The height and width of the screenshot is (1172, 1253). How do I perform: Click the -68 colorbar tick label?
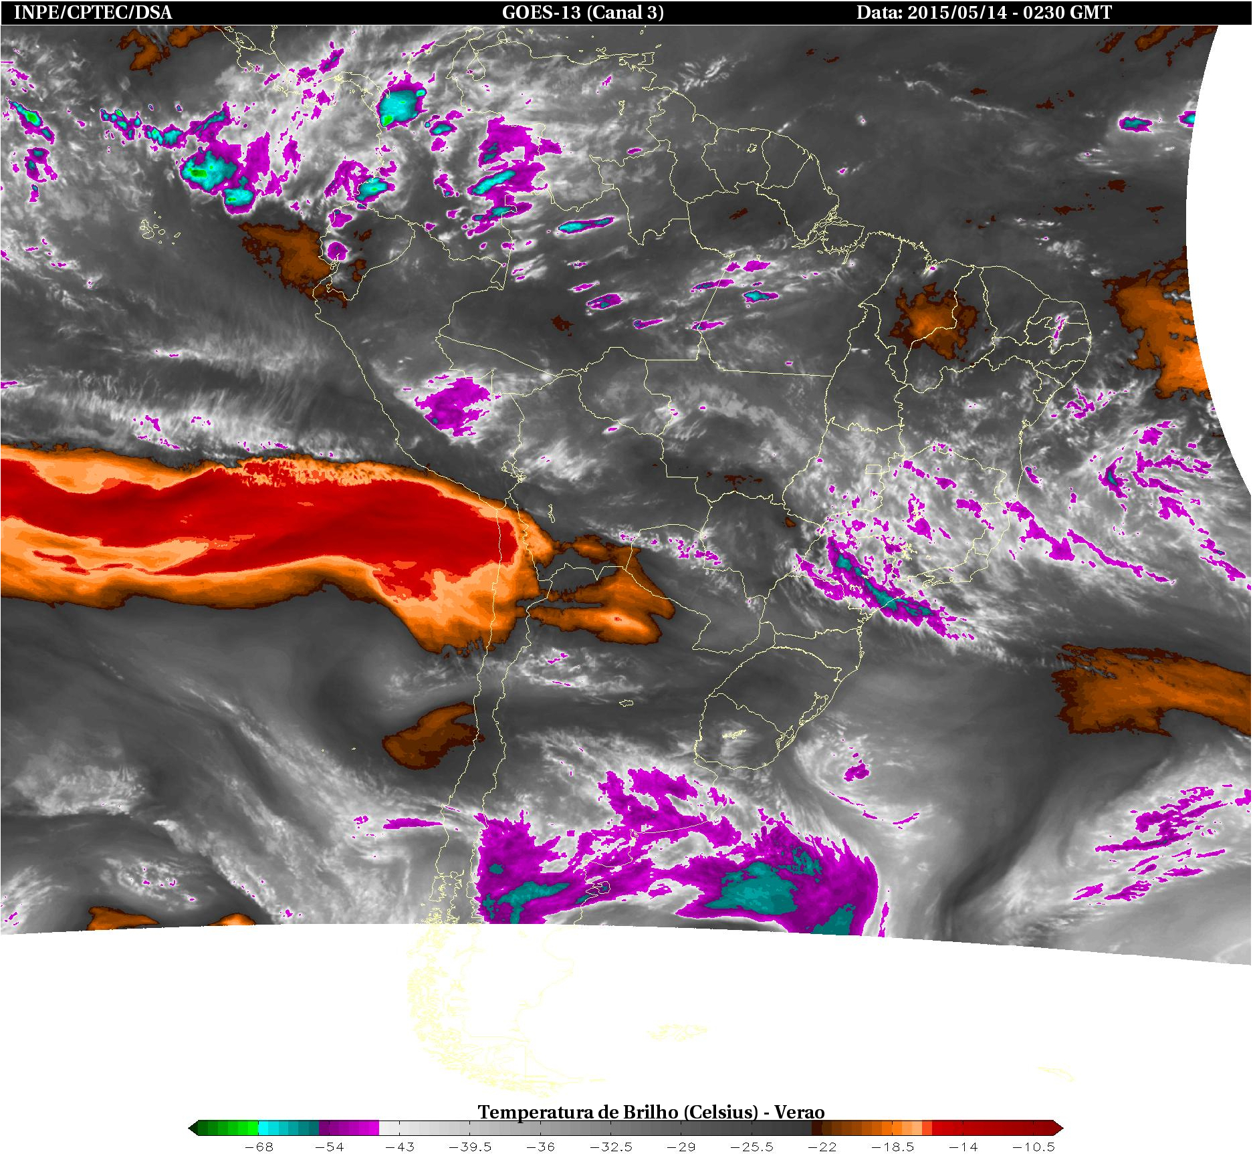pos(259,1147)
